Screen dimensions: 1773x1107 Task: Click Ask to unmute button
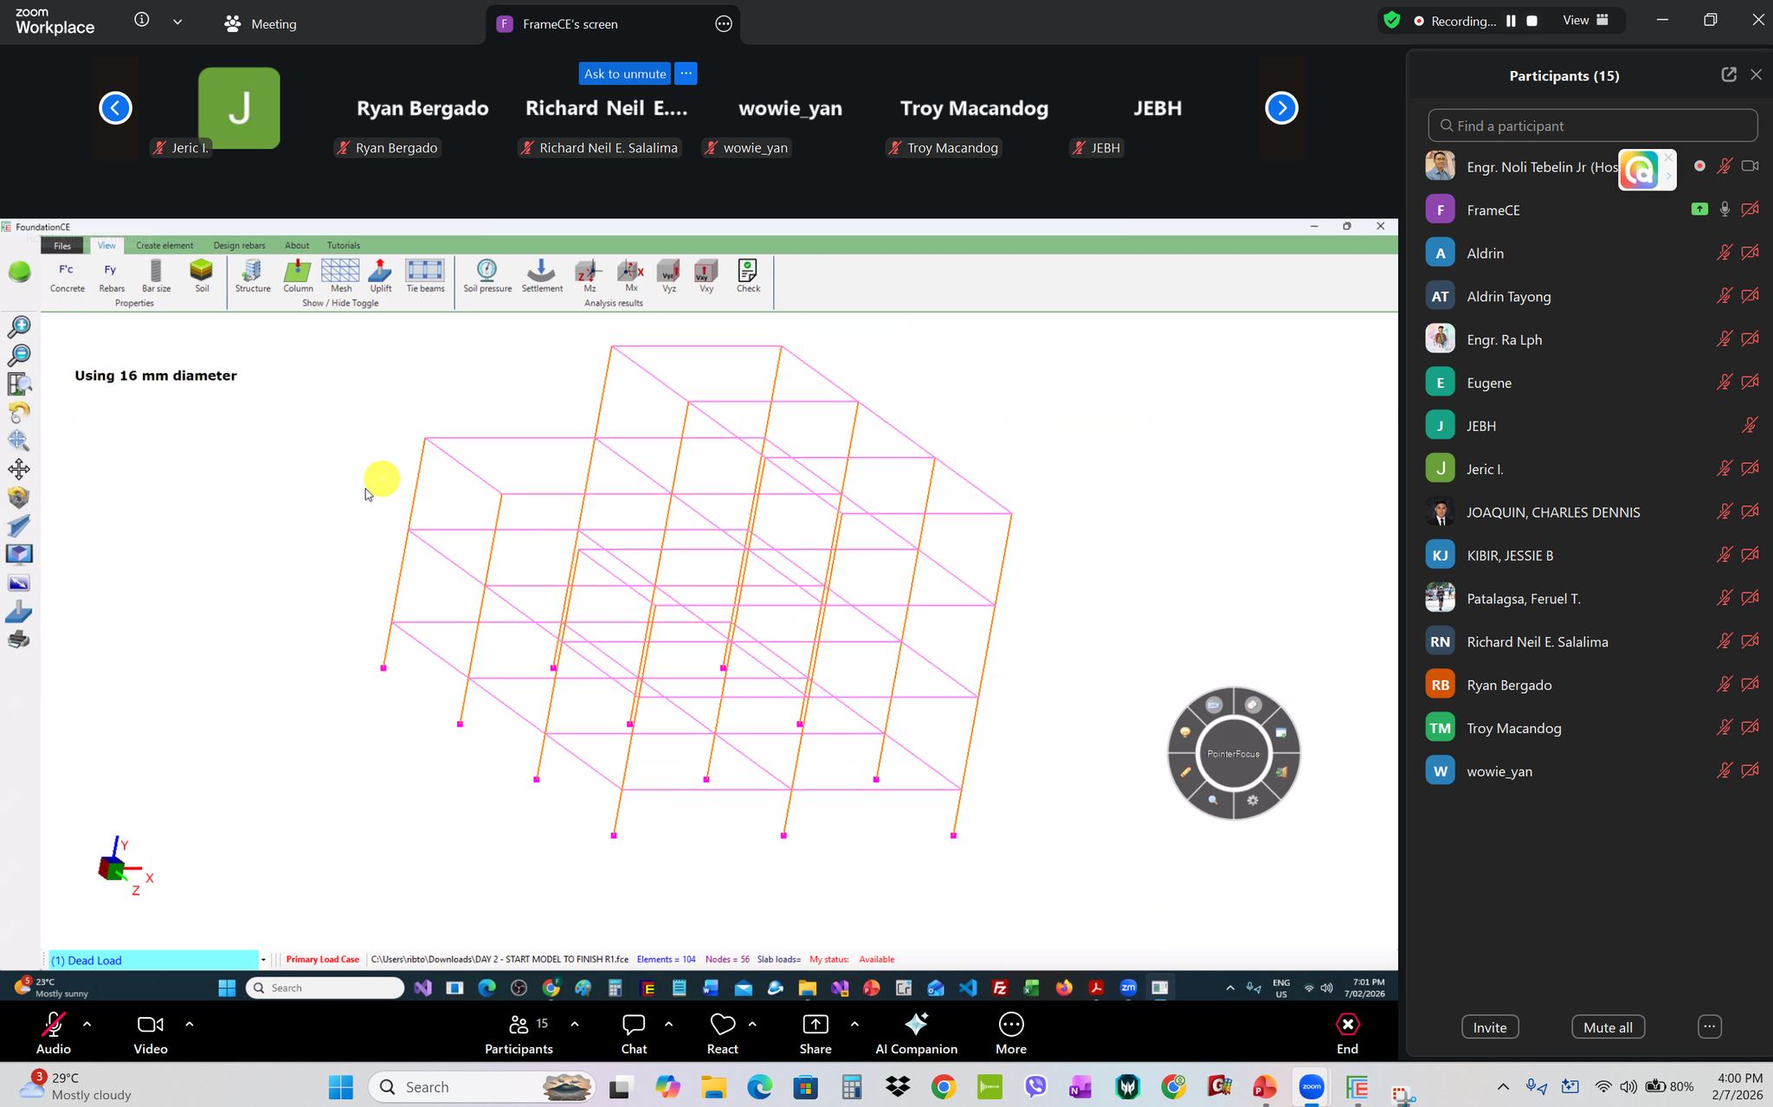tap(625, 74)
